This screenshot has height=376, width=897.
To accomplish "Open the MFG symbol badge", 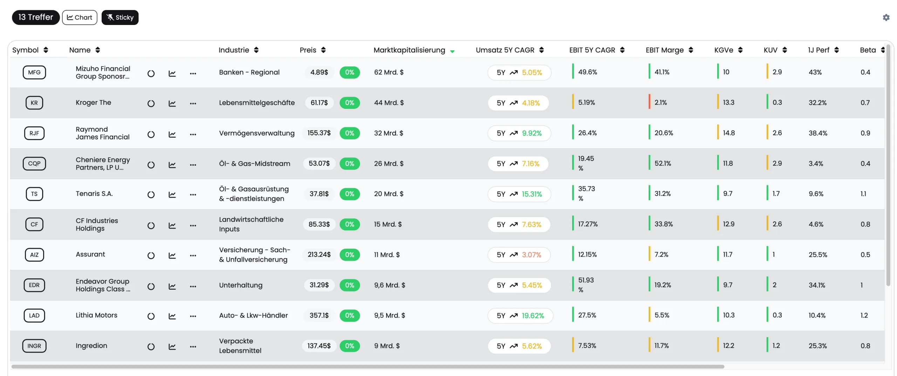I will tap(34, 72).
